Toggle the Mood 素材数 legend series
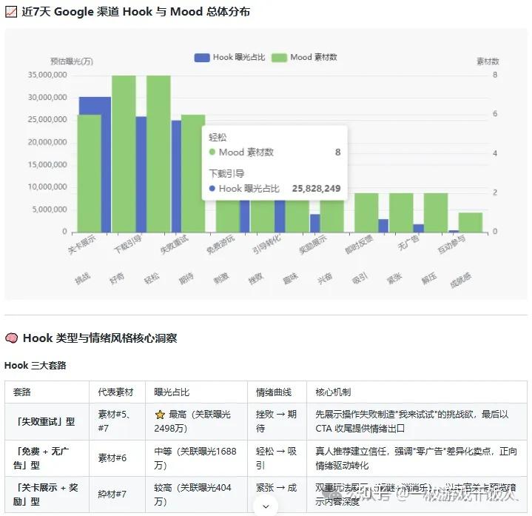 point(304,57)
